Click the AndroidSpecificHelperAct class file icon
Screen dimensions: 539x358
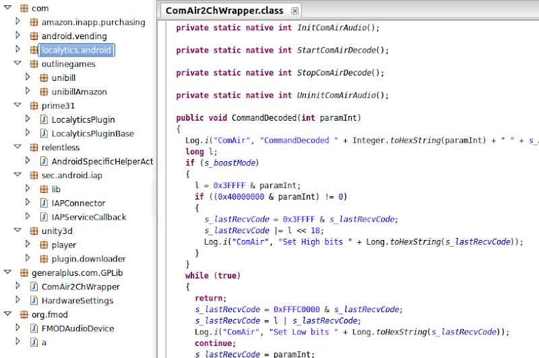click(x=44, y=161)
